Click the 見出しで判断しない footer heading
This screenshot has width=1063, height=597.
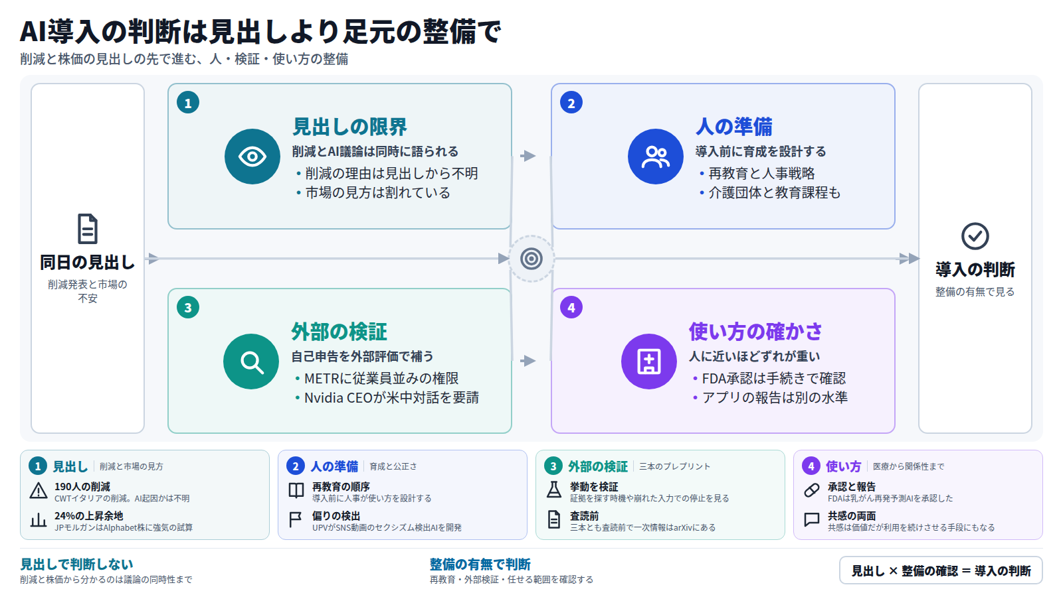click(x=76, y=564)
